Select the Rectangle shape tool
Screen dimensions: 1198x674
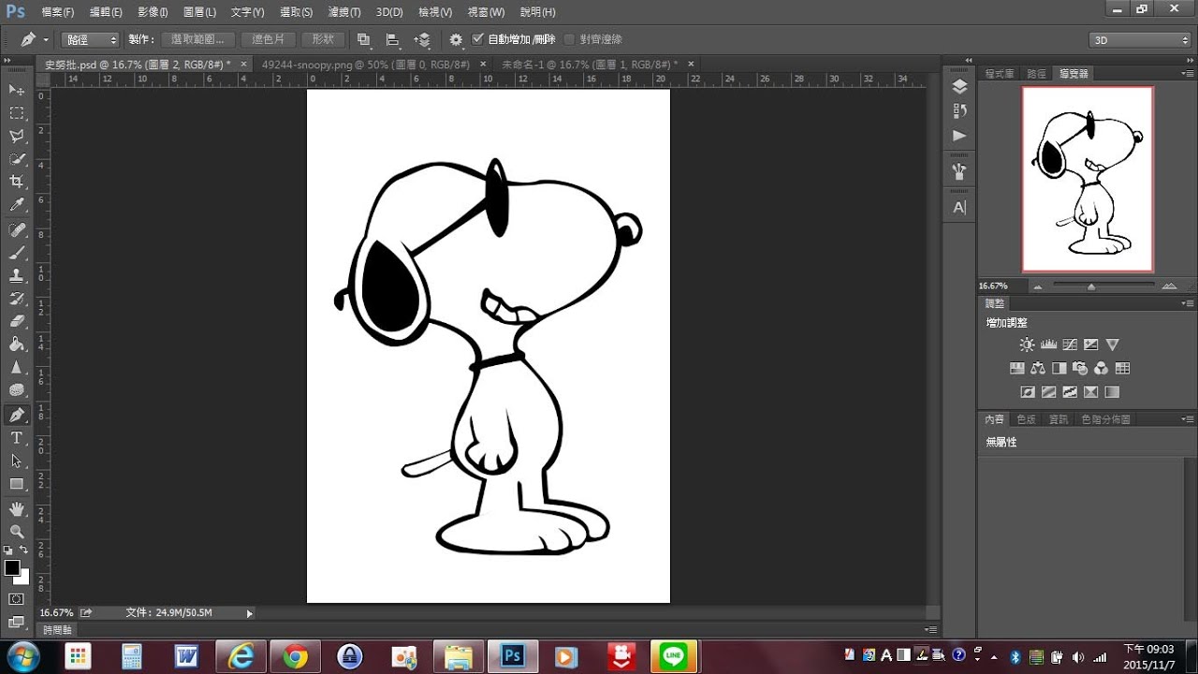coord(17,484)
